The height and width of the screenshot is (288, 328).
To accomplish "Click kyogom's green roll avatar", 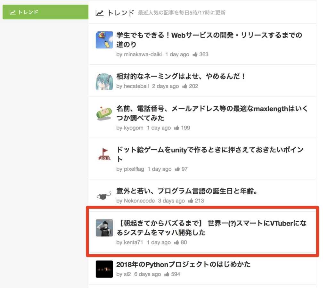I will 104,114.
